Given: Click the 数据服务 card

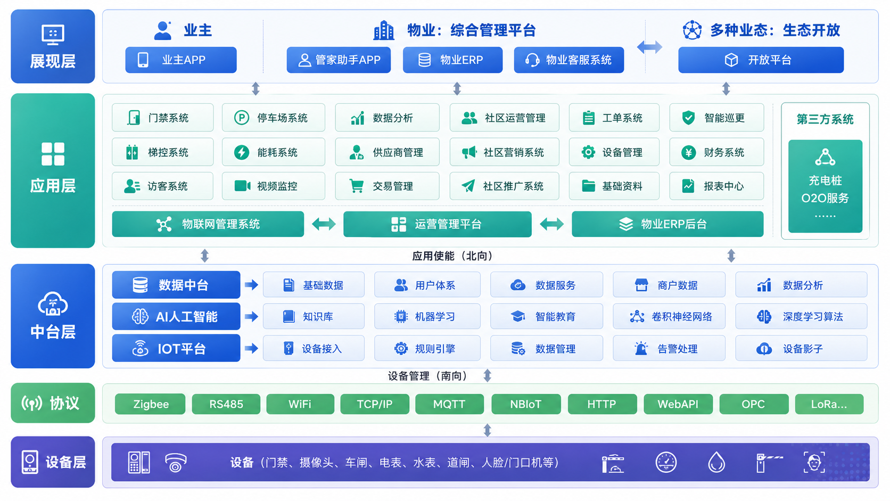Looking at the screenshot, I should point(547,285).
